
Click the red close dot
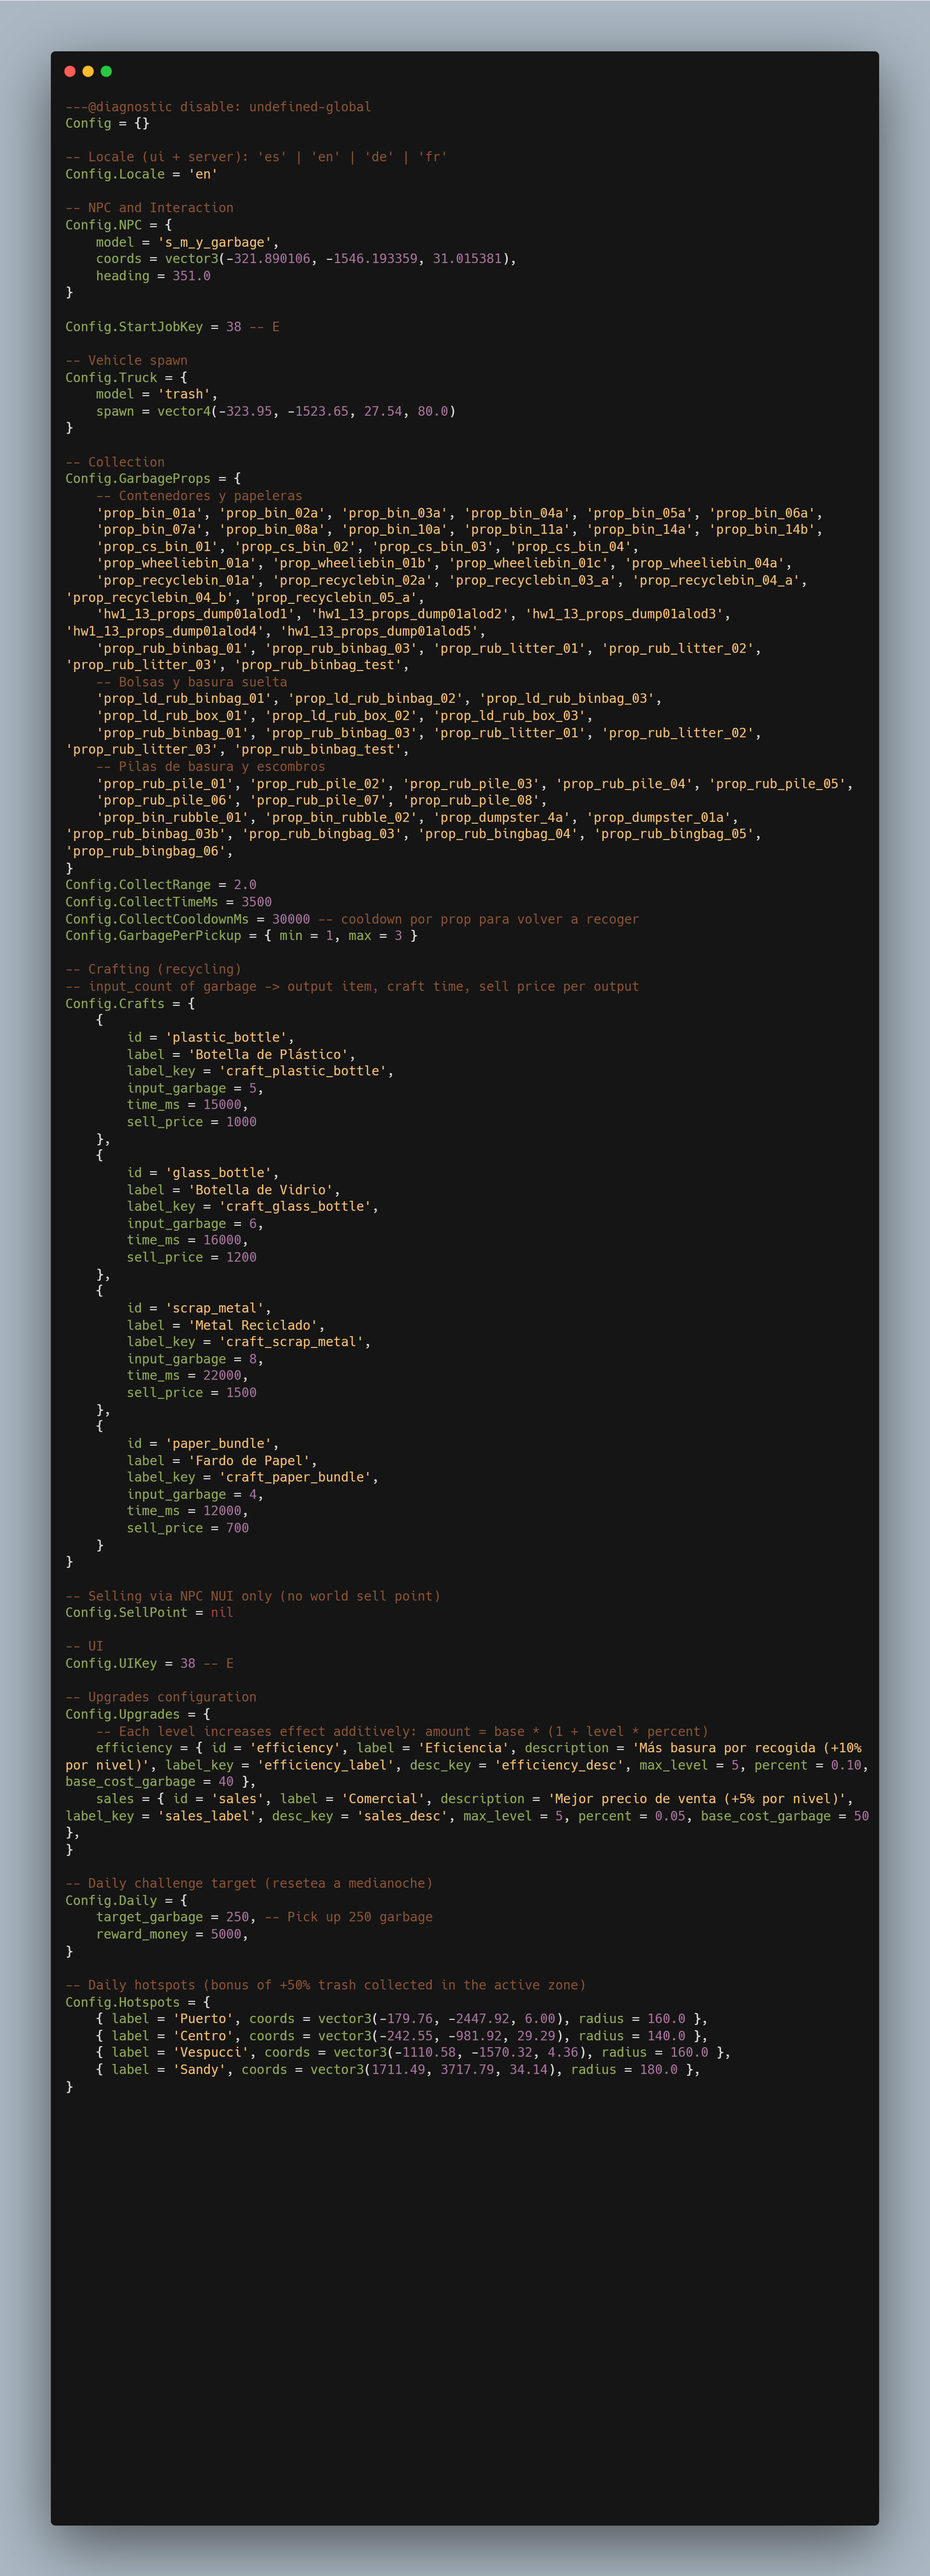tap(70, 71)
